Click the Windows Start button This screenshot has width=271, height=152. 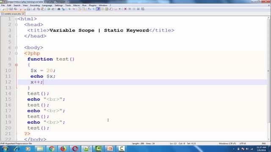5,149
